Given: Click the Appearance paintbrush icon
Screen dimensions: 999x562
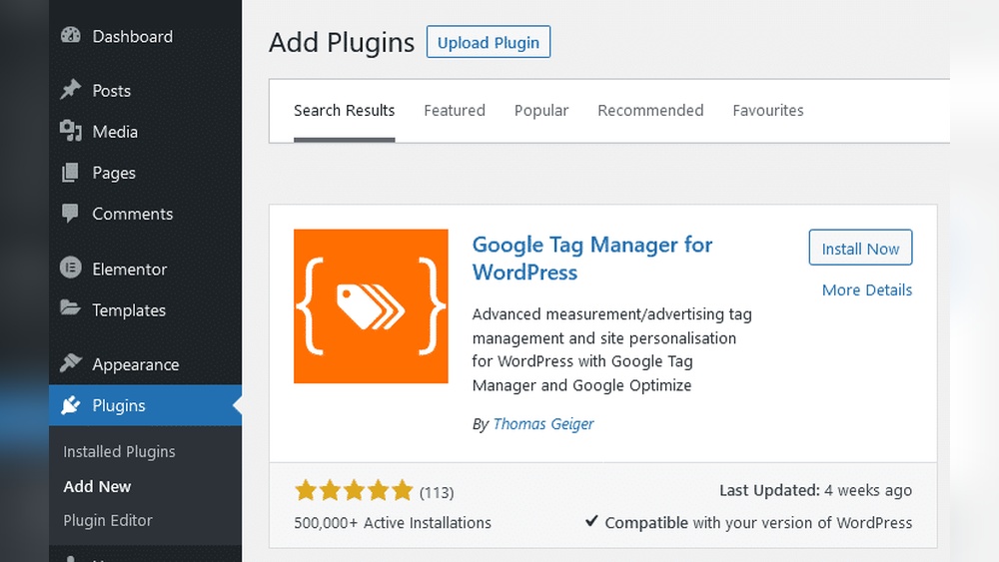Looking at the screenshot, I should (71, 362).
